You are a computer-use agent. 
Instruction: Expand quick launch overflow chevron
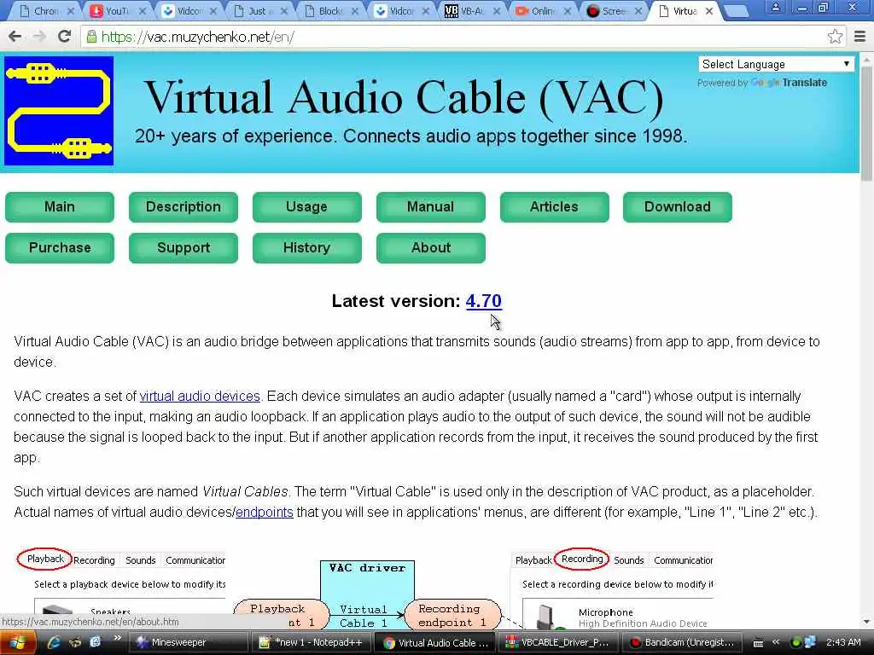point(117,638)
